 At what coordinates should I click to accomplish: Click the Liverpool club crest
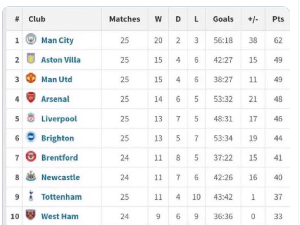[x=31, y=118]
